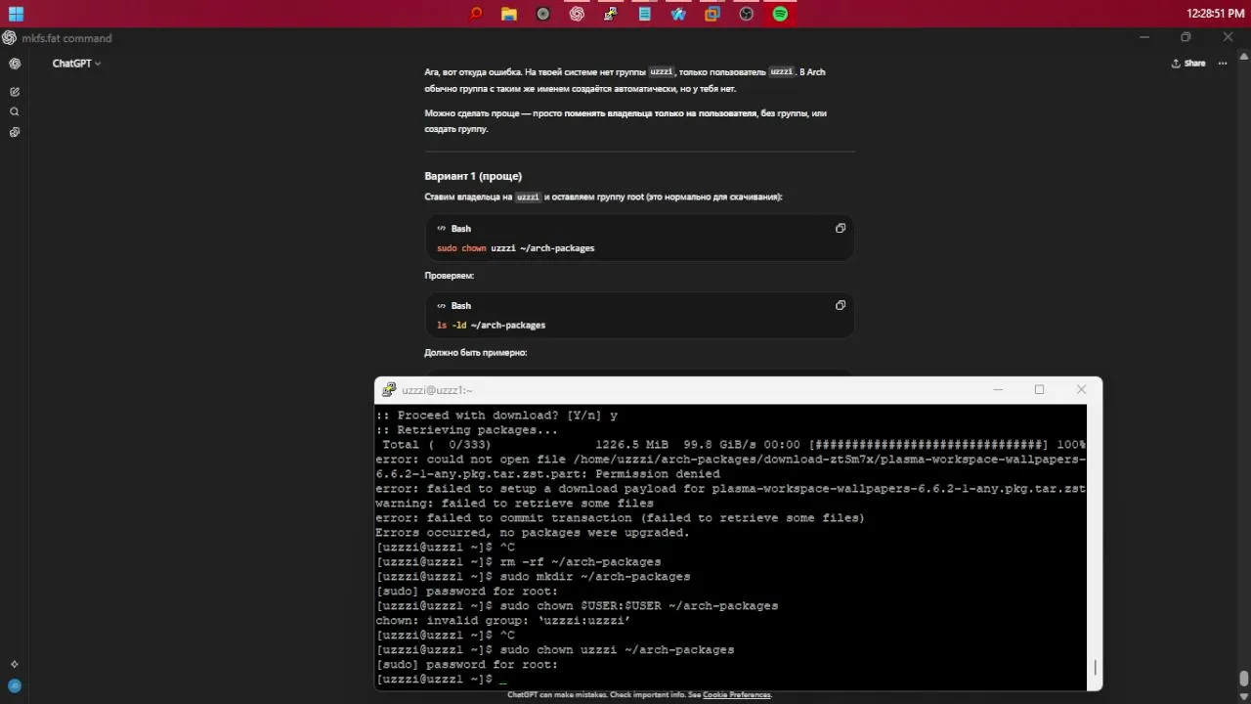Share this ChatGPT conversation

coord(1188,64)
